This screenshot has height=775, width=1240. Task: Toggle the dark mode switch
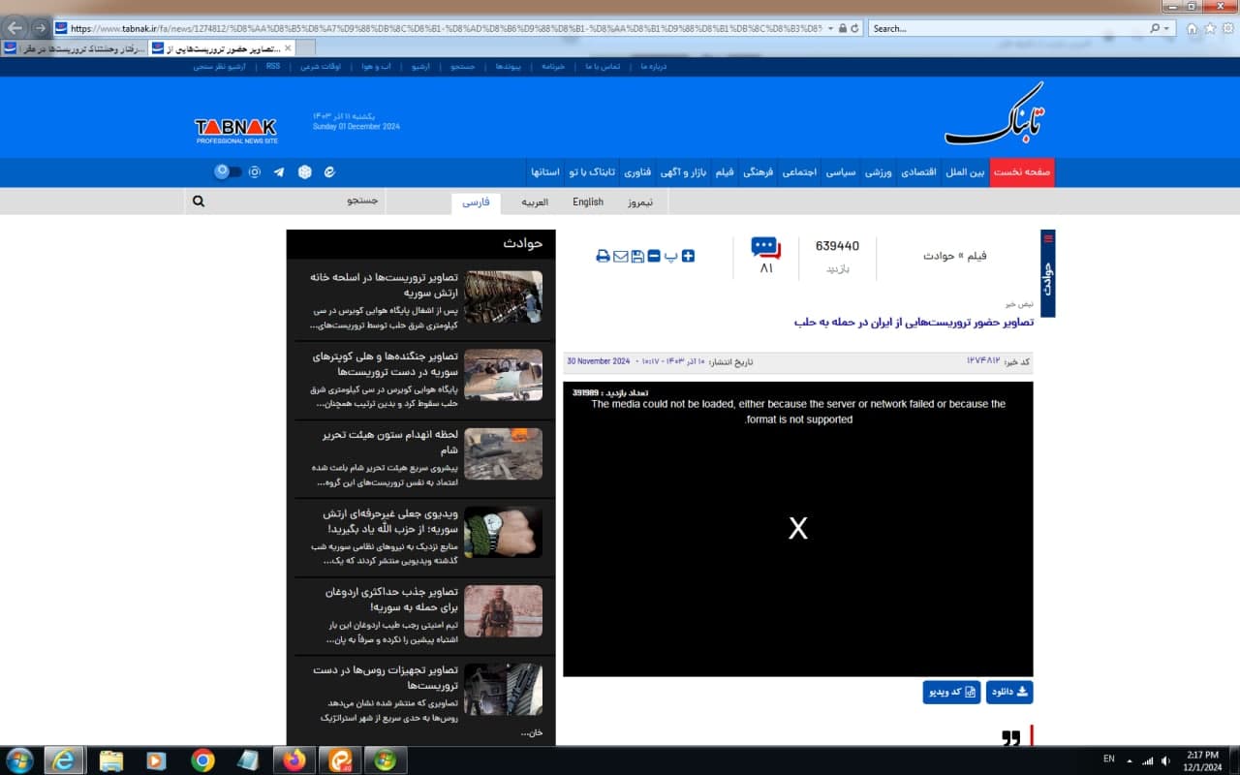coord(229,171)
